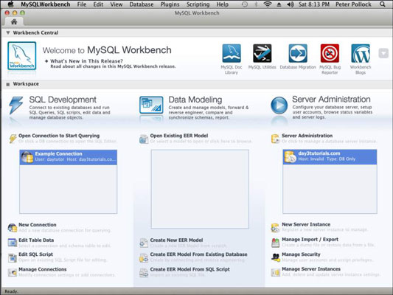
Task: Click the New Connection link
Action: (38, 225)
